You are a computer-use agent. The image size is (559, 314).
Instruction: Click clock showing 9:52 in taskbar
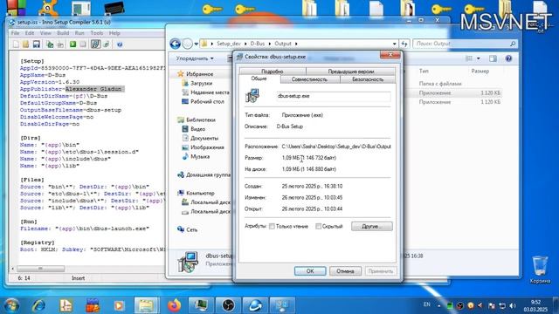(x=535, y=305)
